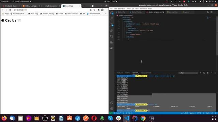Open Chrome profile avatar
Screen dimensions: 218x122
pos(103,10)
